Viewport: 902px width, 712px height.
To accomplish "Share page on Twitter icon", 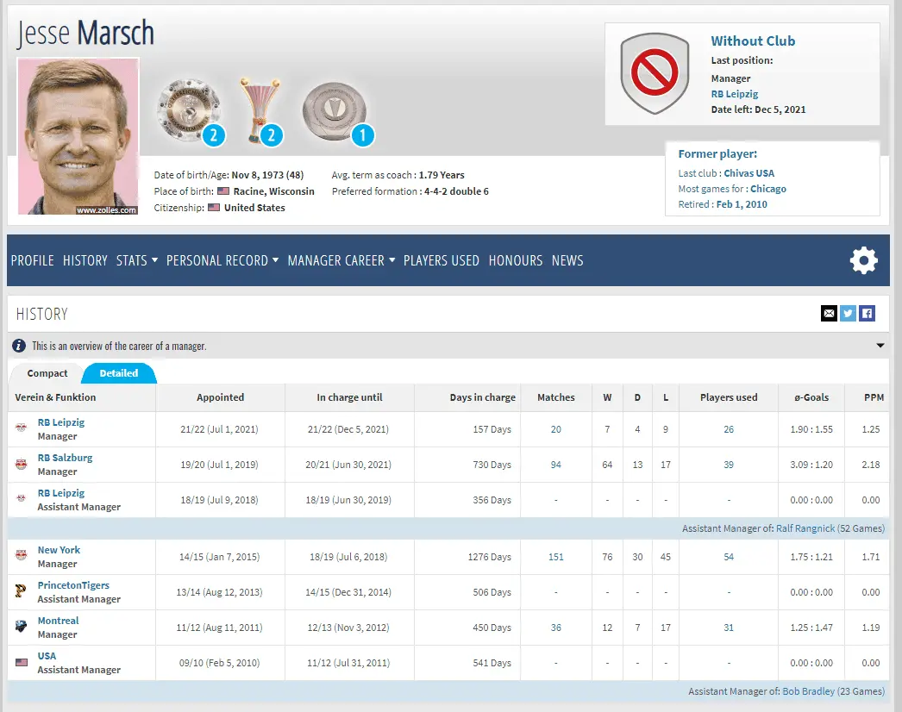I will (x=848, y=314).
